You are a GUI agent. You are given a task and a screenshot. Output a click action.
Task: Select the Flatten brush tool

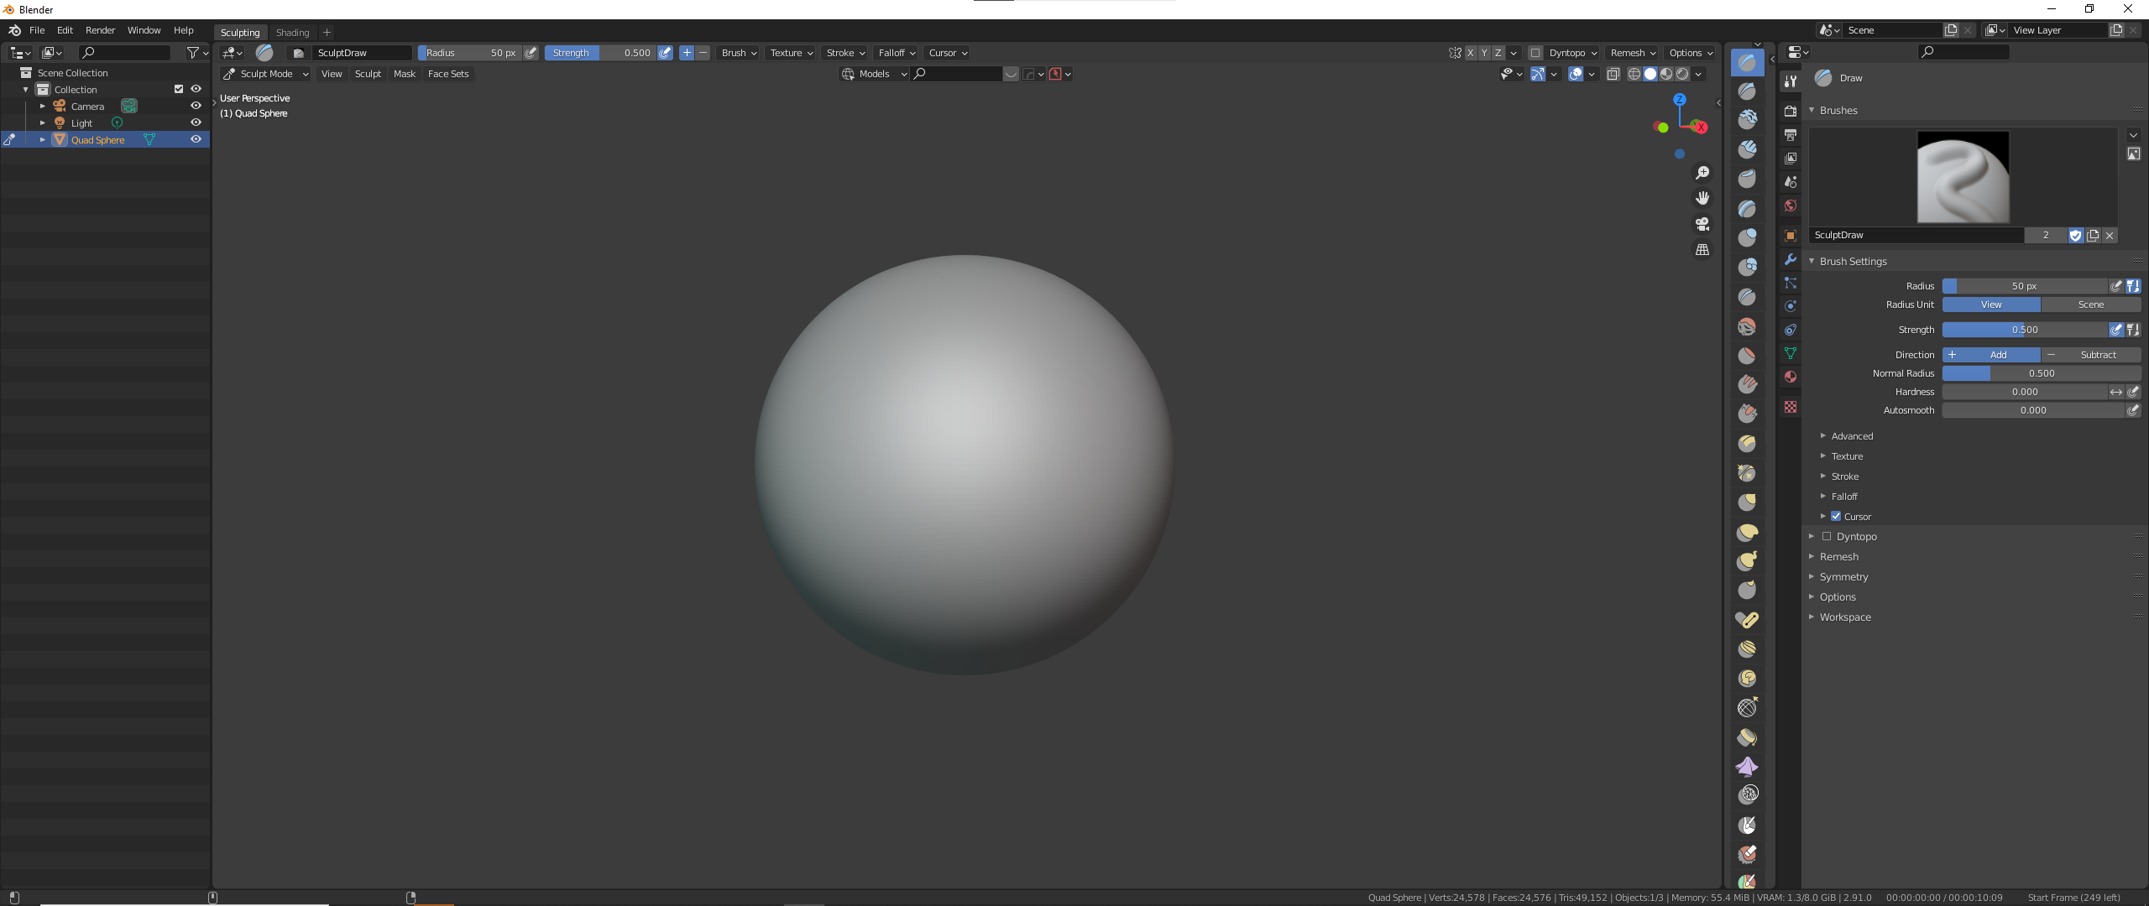coord(1747,356)
